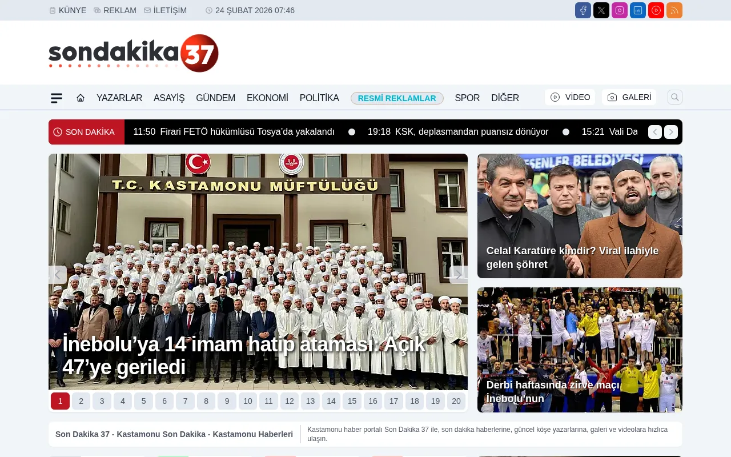This screenshot has width=731, height=457.
Task: Show next slide with the carousel arrow
Action: point(458,275)
